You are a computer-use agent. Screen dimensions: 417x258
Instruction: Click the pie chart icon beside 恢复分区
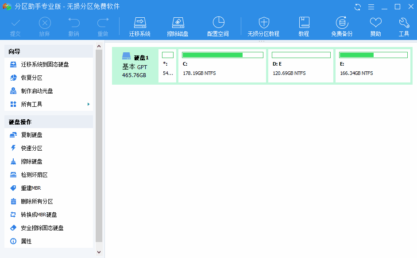pyautogui.click(x=13, y=78)
